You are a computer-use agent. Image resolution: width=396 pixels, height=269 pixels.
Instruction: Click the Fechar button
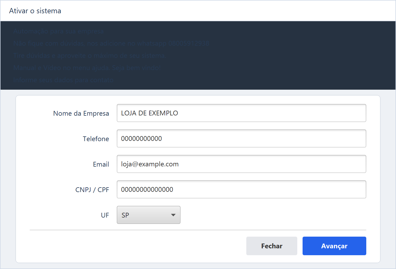(272, 246)
